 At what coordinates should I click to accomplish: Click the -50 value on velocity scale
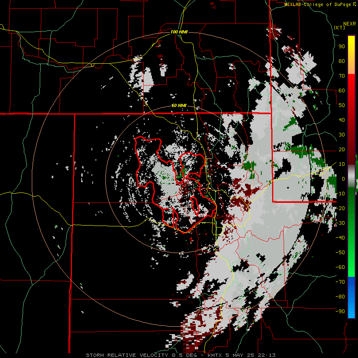[340, 252]
